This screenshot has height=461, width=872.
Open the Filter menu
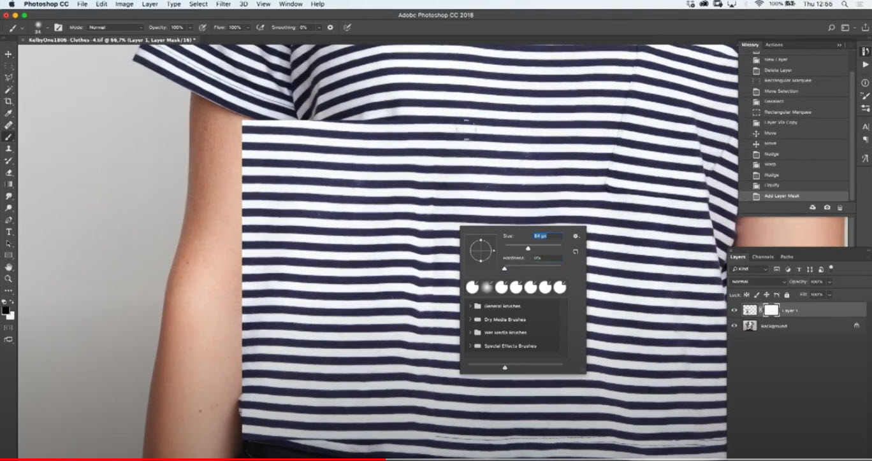pos(223,4)
